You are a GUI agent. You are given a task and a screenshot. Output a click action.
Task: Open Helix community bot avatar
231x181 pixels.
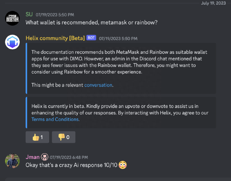point(12,42)
